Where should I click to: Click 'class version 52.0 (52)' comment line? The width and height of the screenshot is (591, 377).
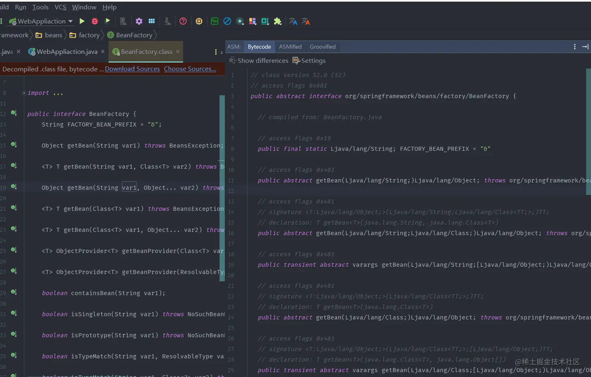coord(298,75)
